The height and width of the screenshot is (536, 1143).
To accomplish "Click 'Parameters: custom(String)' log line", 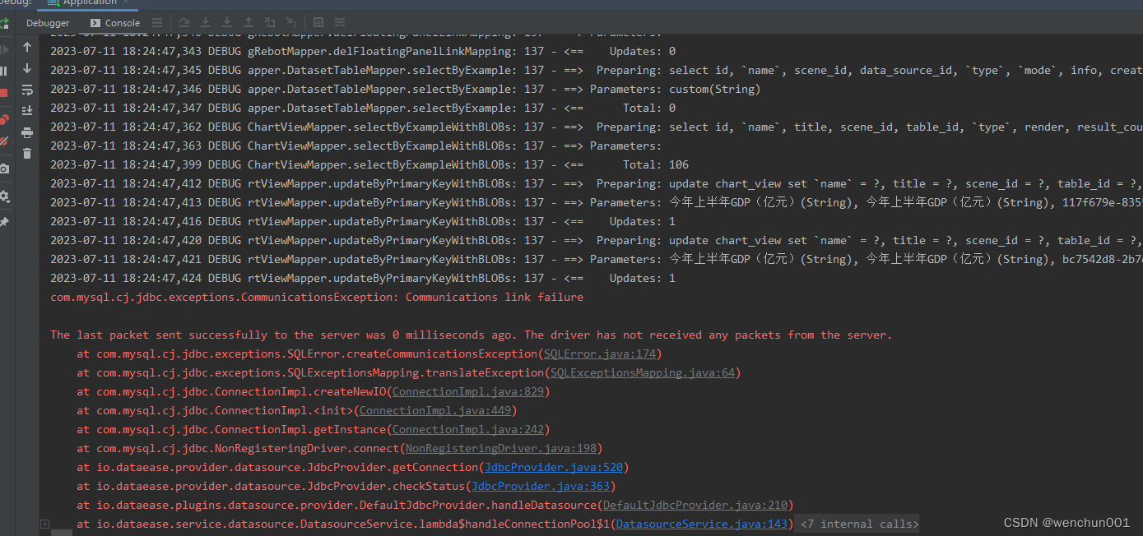I will pyautogui.click(x=406, y=90).
